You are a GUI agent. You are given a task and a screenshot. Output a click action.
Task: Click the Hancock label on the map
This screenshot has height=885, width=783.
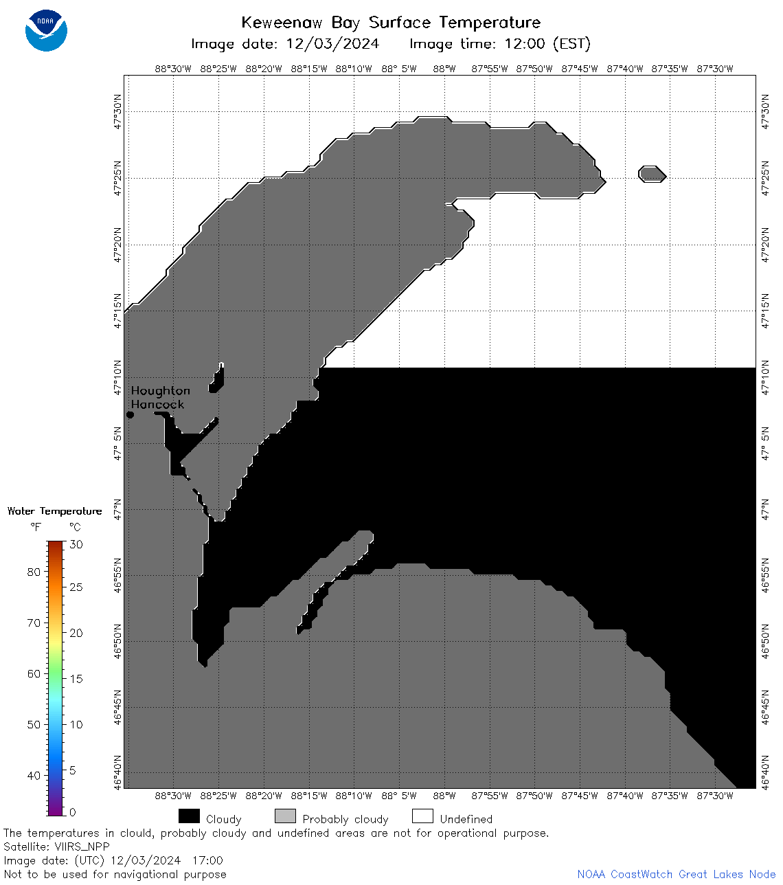tap(158, 404)
